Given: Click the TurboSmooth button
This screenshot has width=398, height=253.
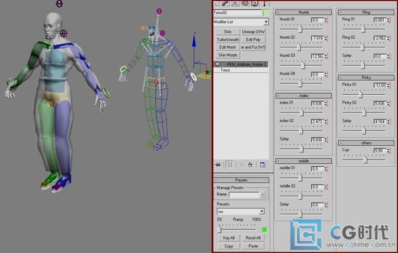Looking at the screenshot, I should pyautogui.click(x=227, y=39).
